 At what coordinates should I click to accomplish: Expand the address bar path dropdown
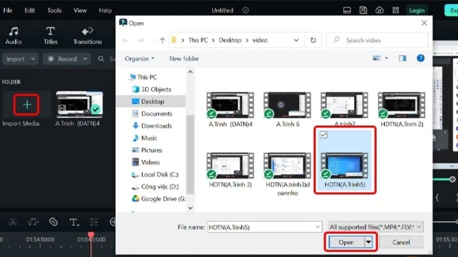point(296,40)
